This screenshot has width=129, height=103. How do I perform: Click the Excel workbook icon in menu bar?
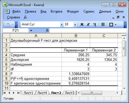(x=7, y=11)
